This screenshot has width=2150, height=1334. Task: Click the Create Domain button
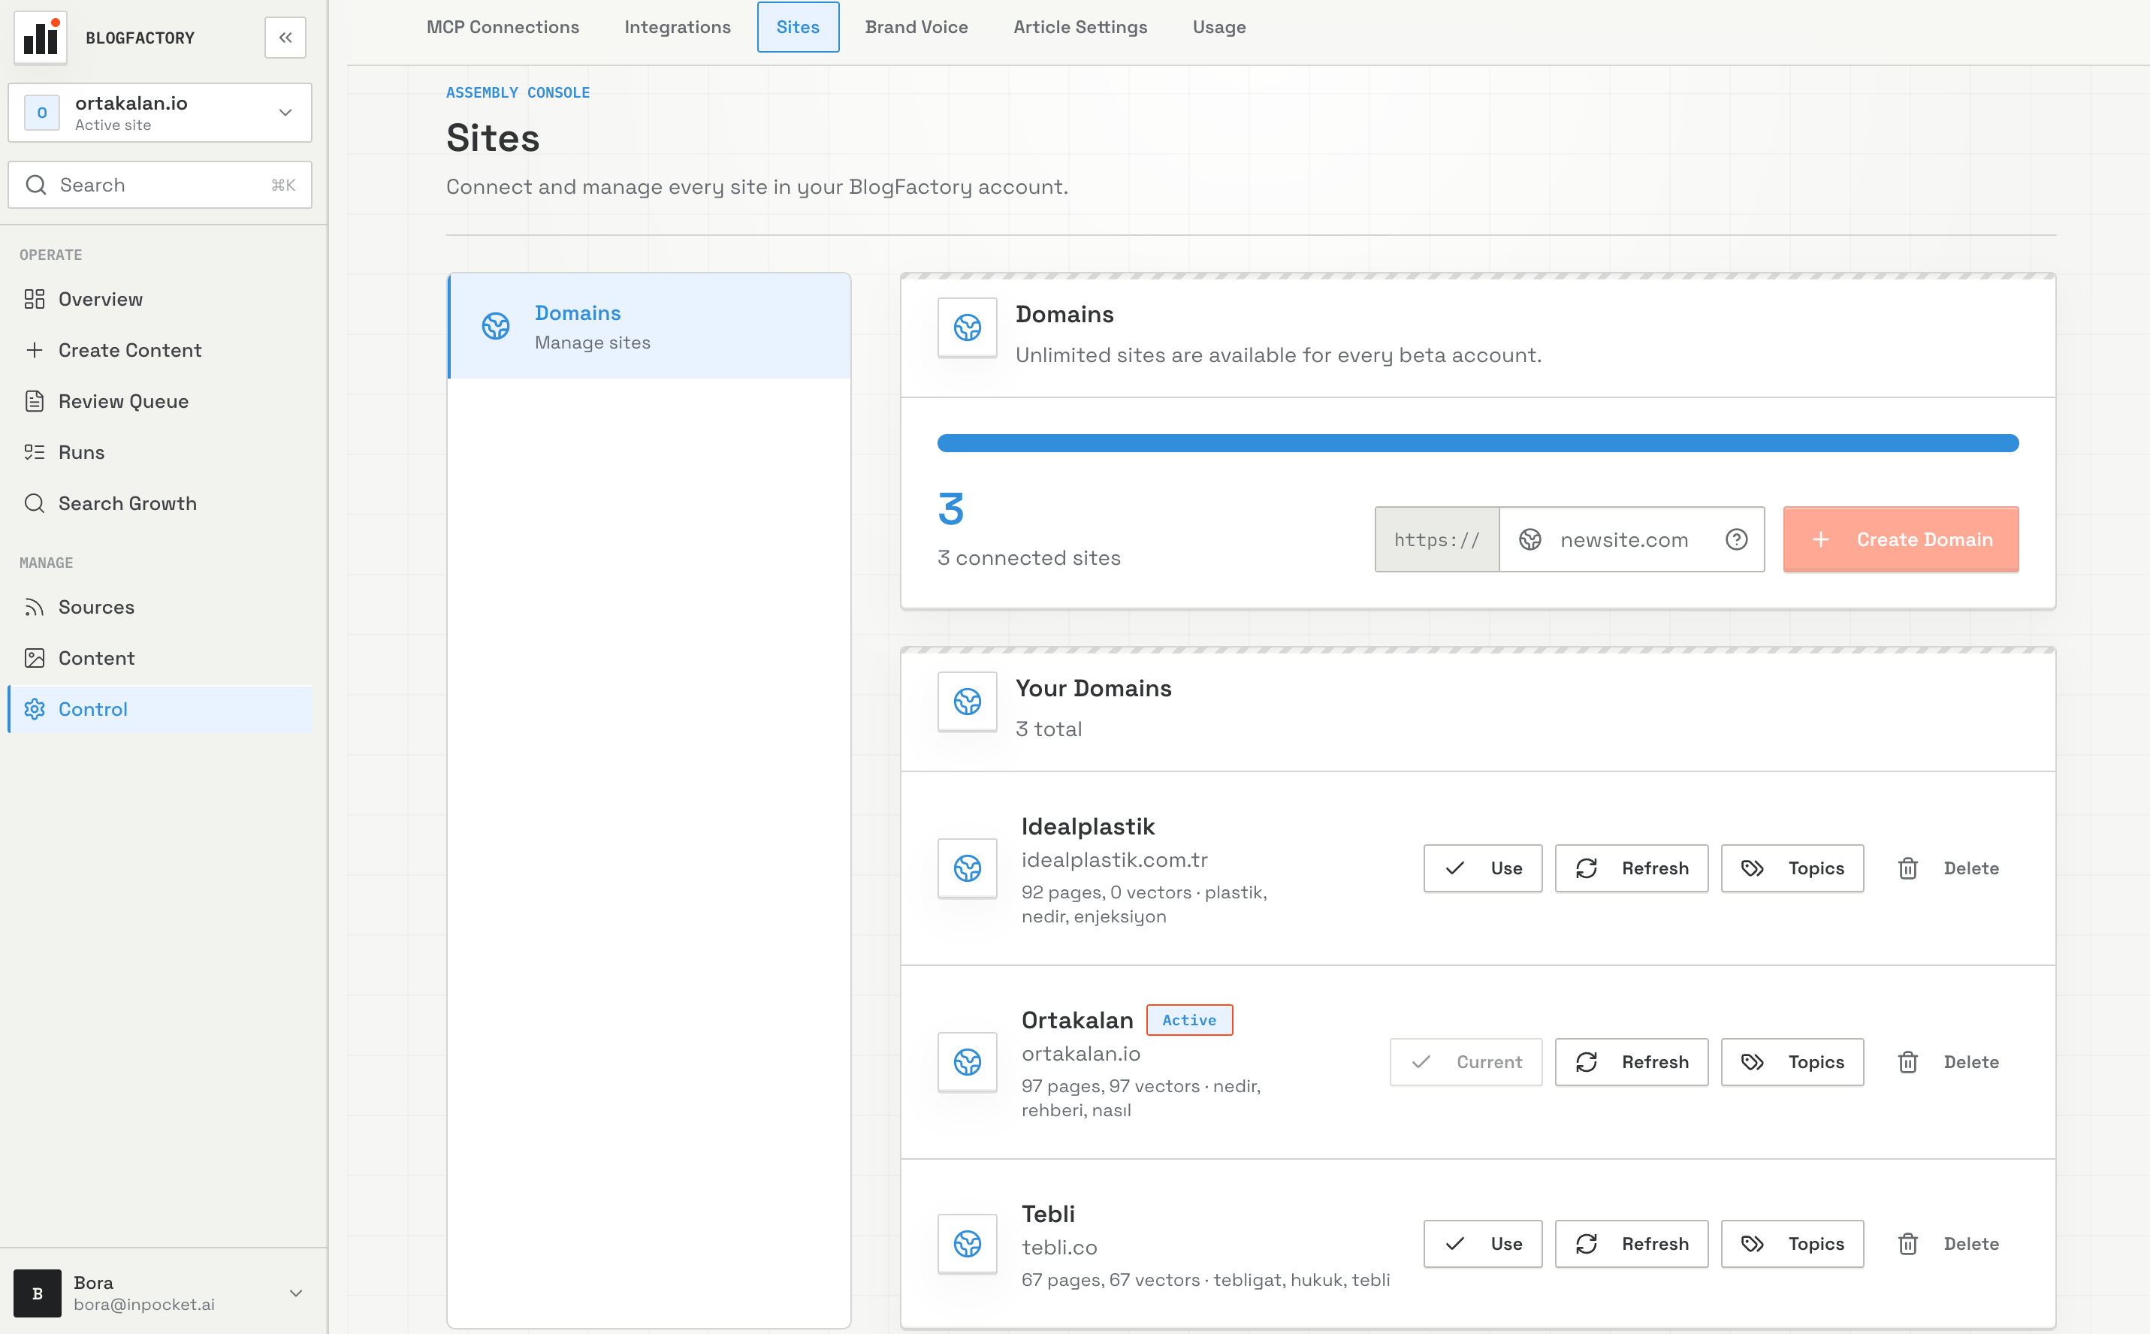point(1901,539)
